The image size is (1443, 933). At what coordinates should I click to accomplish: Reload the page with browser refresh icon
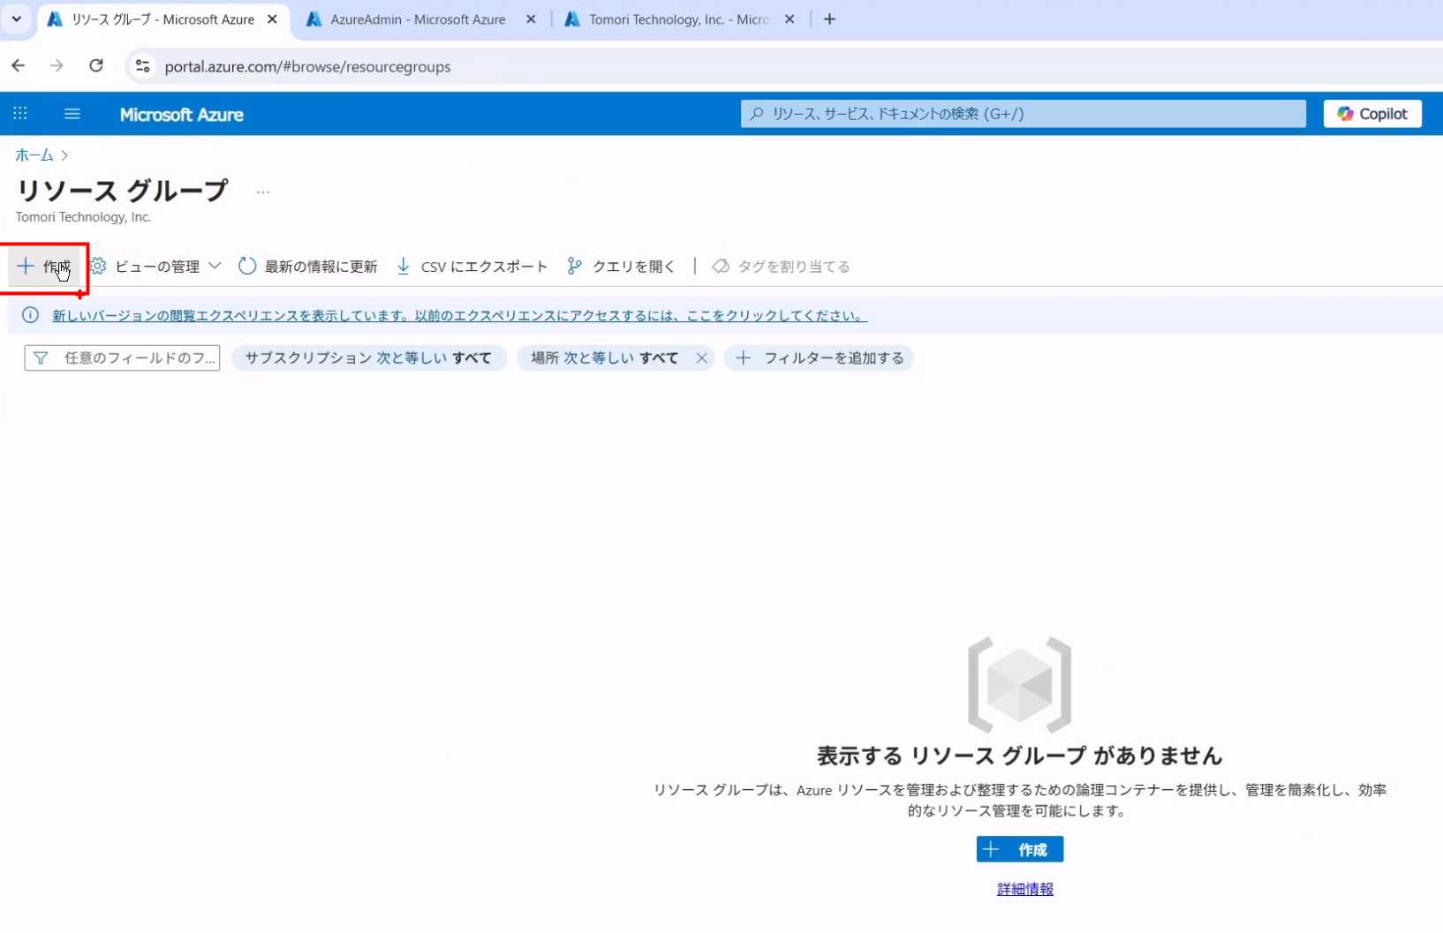click(x=96, y=66)
